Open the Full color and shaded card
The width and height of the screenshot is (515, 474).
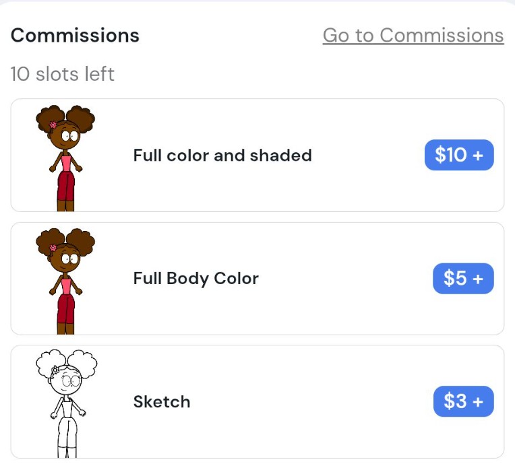(257, 155)
